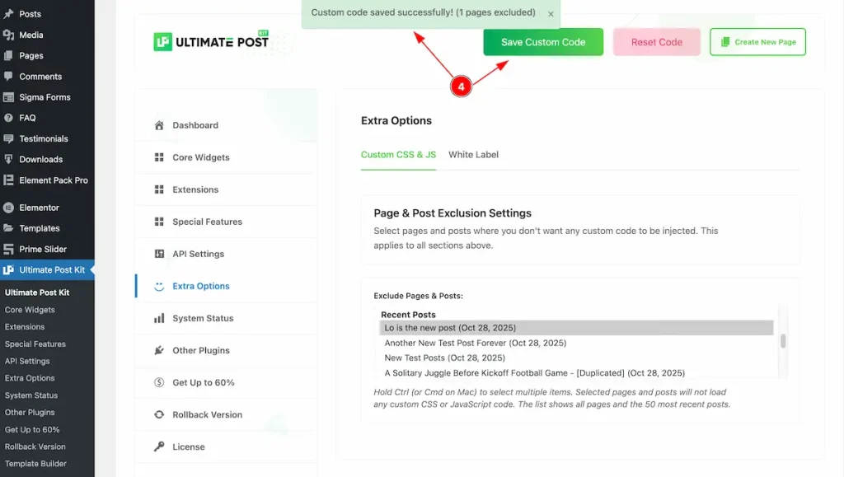
Task: Dismiss the saved successfully notification
Action: [551, 15]
